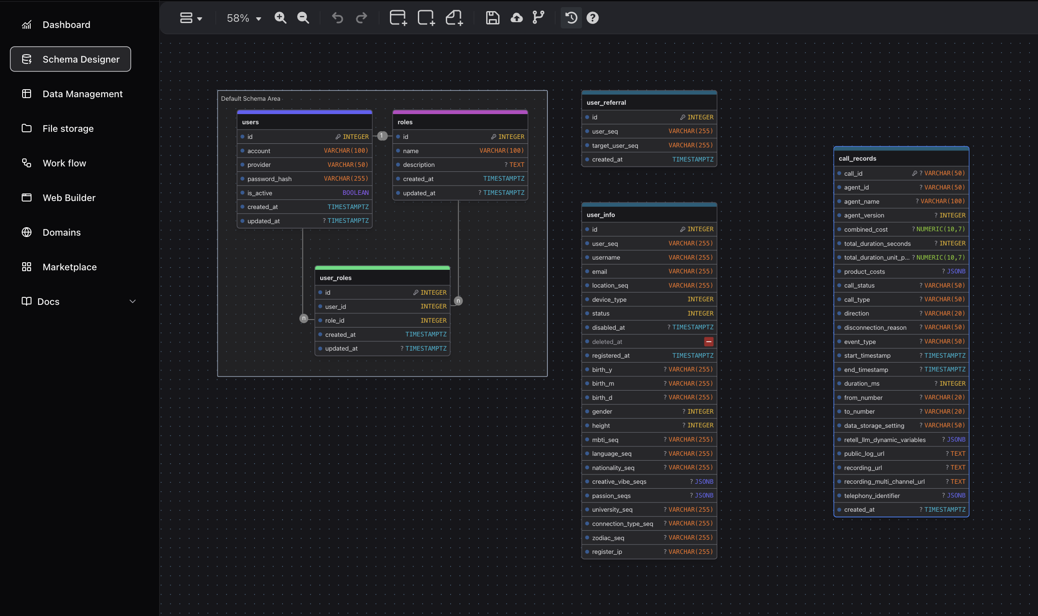
Task: Click the Marketplace sidebar link
Action: click(70, 267)
